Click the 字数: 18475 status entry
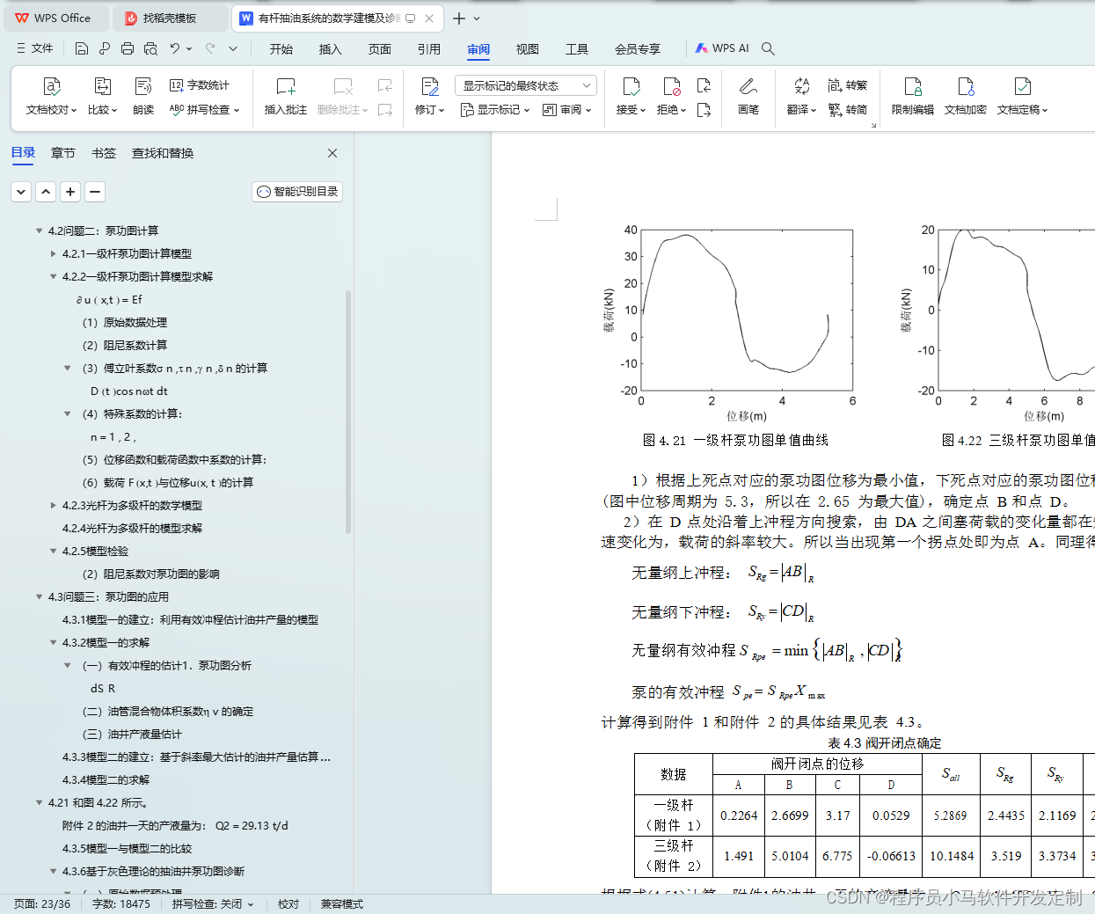Image resolution: width=1095 pixels, height=914 pixels. point(121,903)
